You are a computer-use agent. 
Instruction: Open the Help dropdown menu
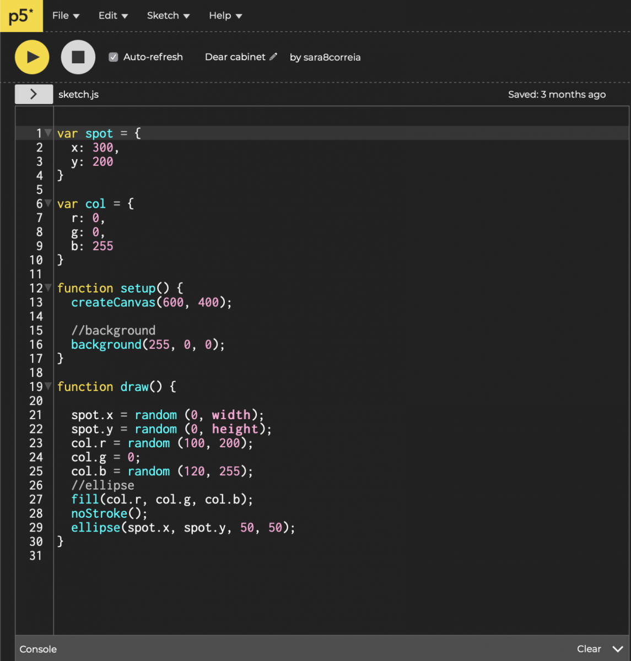[225, 15]
